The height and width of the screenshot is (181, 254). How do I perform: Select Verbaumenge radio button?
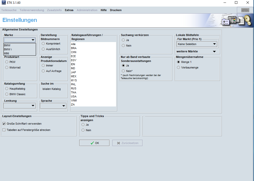click(178, 67)
